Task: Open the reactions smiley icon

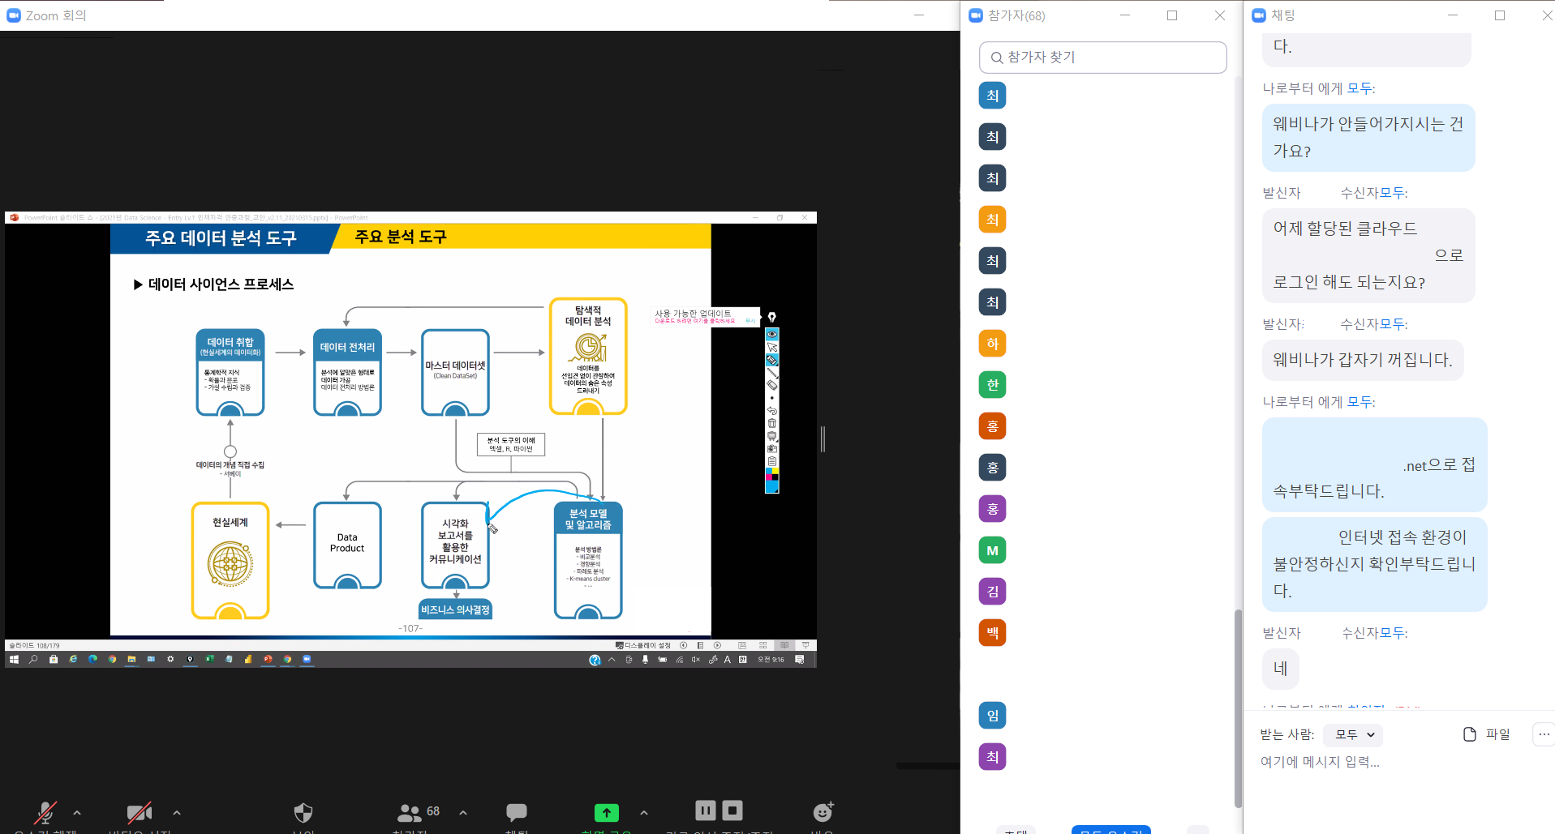Action: coord(823,812)
